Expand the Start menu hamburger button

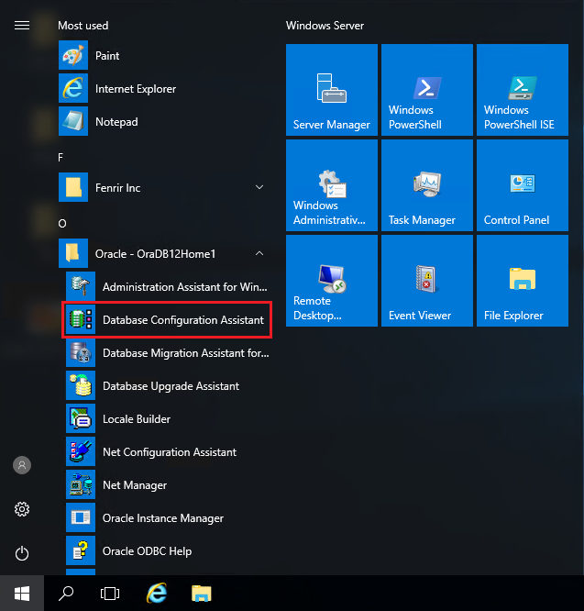[x=22, y=26]
